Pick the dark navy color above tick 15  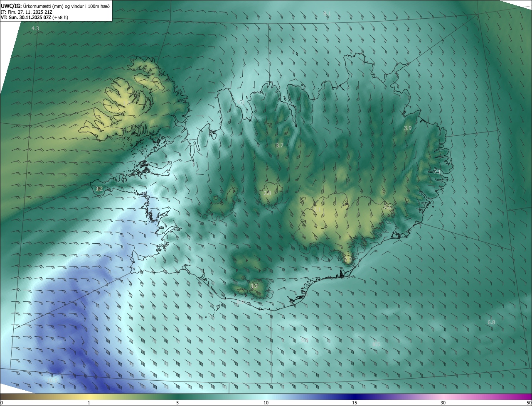[x=355, y=396]
